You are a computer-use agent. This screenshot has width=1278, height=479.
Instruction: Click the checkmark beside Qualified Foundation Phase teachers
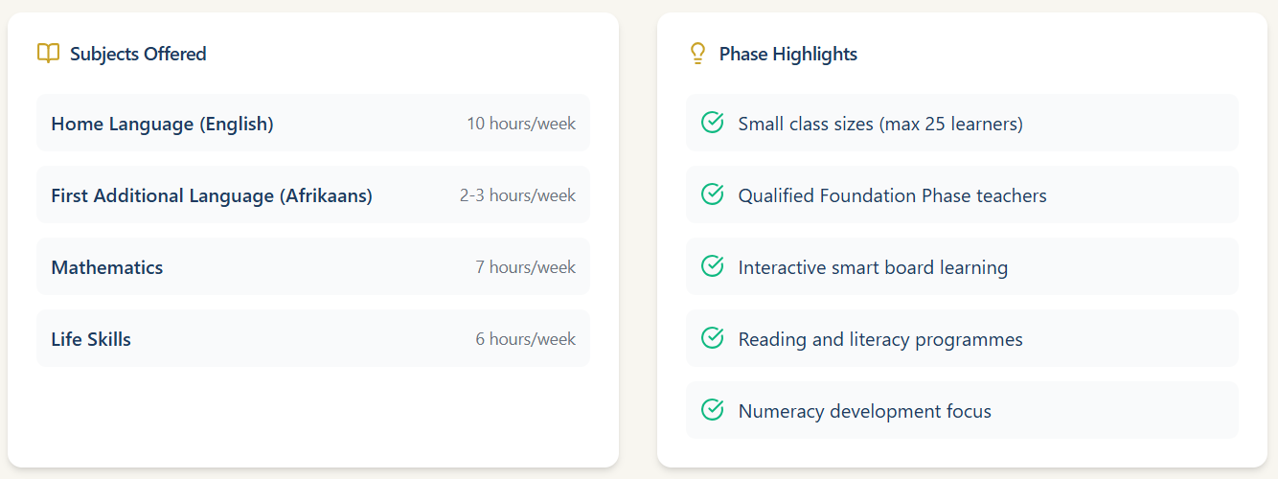click(x=712, y=194)
